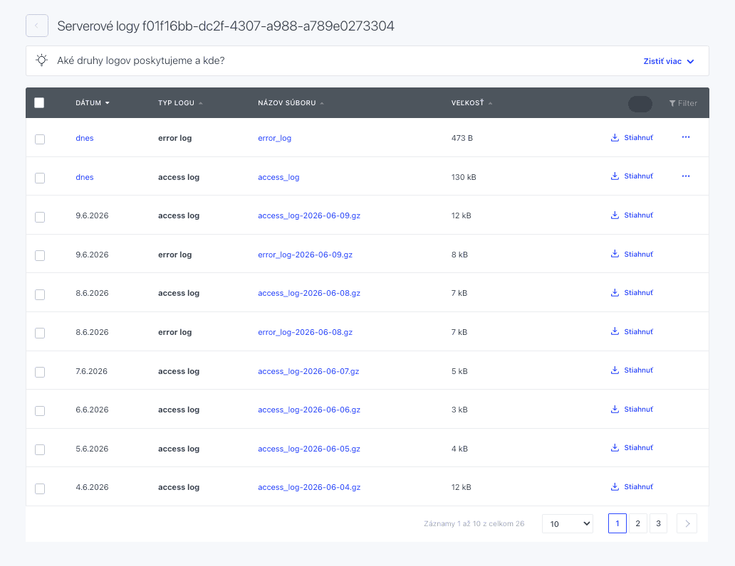
Task: Click the lightbulb info icon
Action: (42, 60)
